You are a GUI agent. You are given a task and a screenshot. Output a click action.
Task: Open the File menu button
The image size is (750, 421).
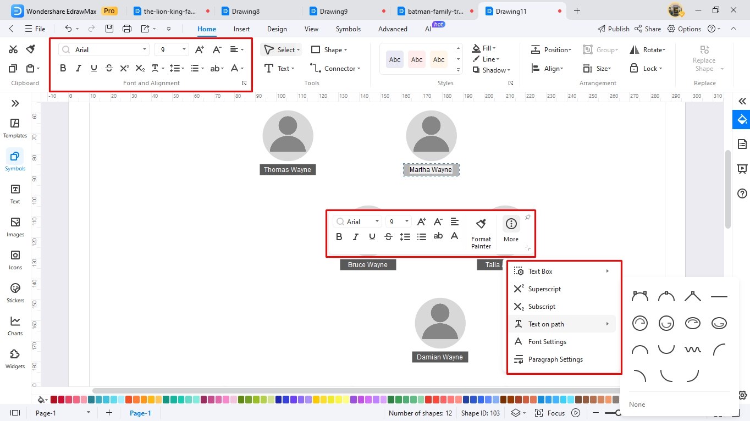(x=35, y=29)
